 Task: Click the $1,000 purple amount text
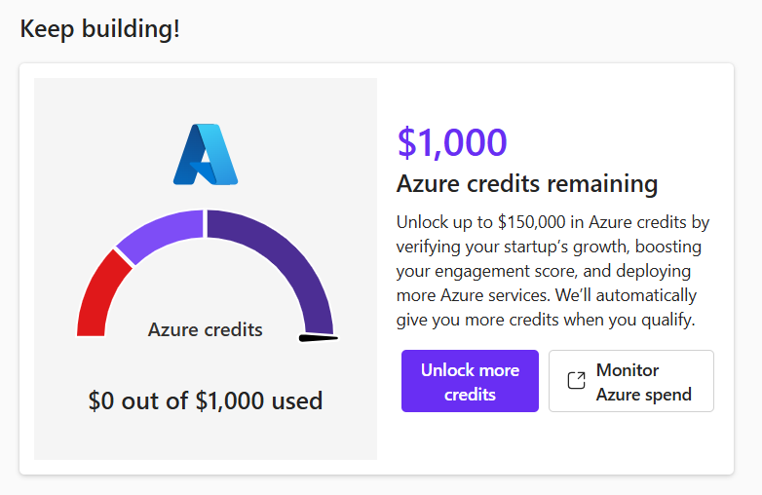tap(452, 142)
